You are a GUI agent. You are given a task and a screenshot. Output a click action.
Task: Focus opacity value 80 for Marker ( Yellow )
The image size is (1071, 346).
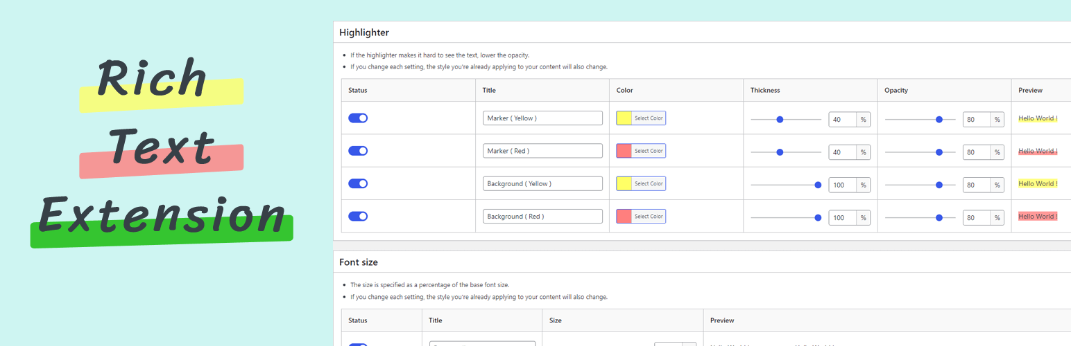(x=976, y=120)
